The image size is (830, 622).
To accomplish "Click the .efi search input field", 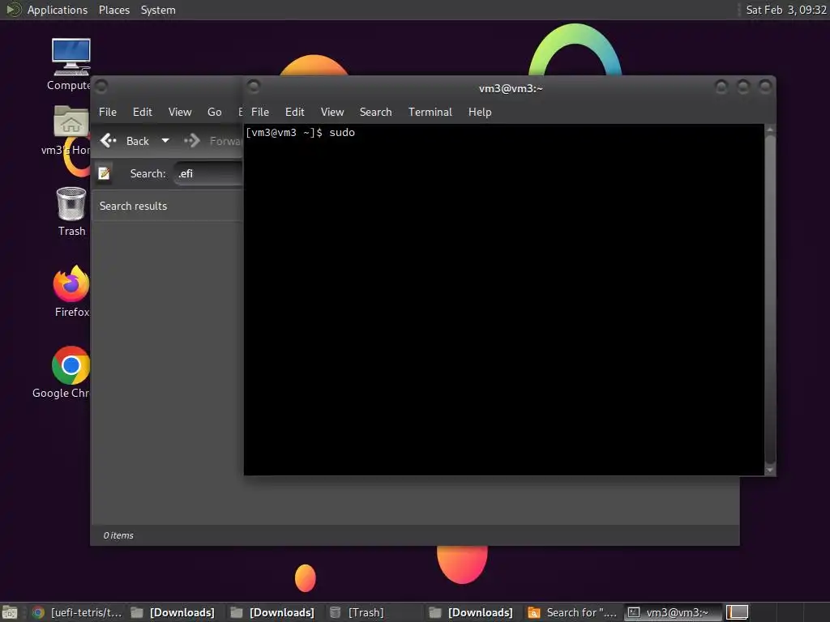I will [208, 173].
